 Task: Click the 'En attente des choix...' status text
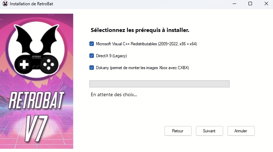point(114,94)
